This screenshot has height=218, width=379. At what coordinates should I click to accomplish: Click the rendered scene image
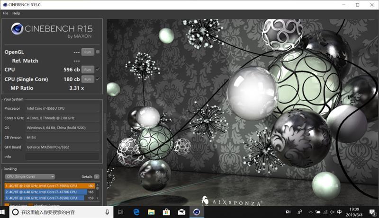click(x=242, y=113)
